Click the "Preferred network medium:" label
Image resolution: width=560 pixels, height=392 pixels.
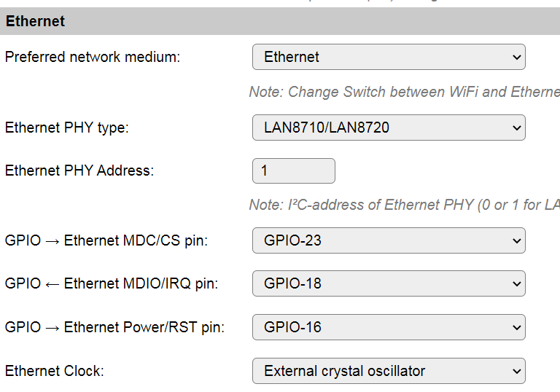coord(93,57)
